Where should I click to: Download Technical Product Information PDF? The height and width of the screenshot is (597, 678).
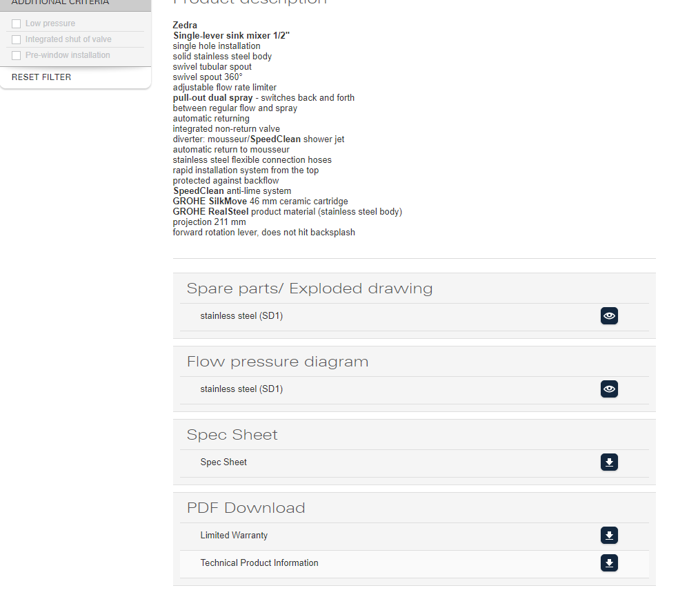coord(609,563)
